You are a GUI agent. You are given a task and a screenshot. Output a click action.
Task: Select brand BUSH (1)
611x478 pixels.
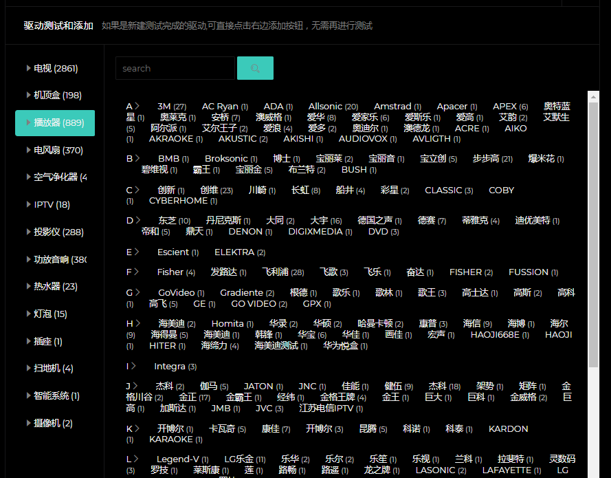coord(359,170)
